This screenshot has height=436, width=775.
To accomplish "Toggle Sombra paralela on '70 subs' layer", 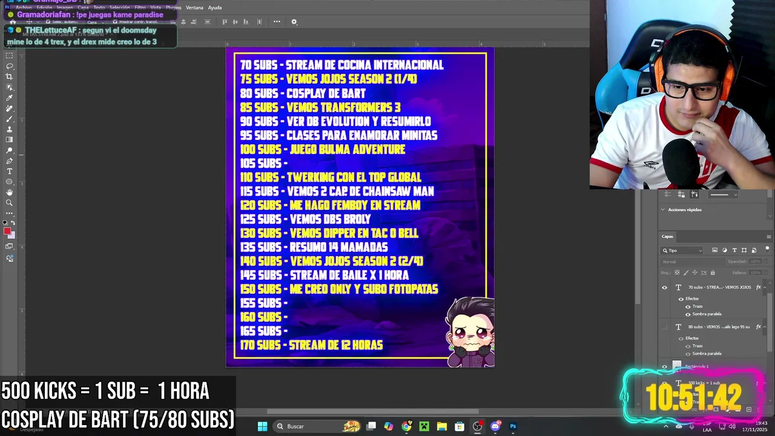I will 688,314.
